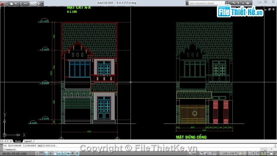Click the New drawing icon

[12, 3]
